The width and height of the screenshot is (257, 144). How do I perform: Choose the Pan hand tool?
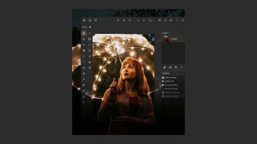click(84, 50)
